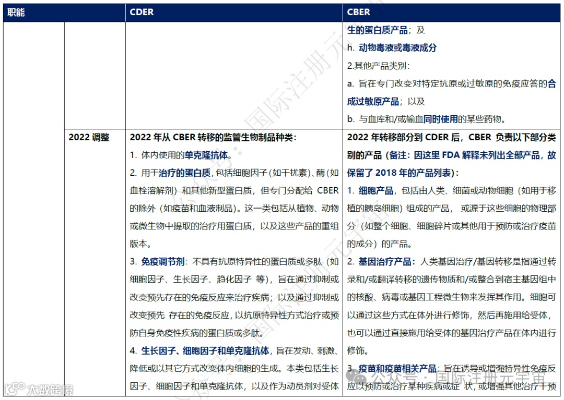Viewport: 564px width, 400px height.
Task: Click the heading '2022 年从 CBER 转移的监管生物制品种类'
Action: tap(213, 138)
